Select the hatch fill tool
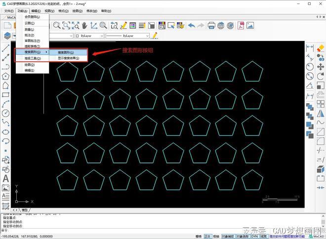Viewport: 326px width, 239px height. [x=5, y=206]
